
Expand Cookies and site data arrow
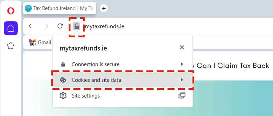coord(182,80)
